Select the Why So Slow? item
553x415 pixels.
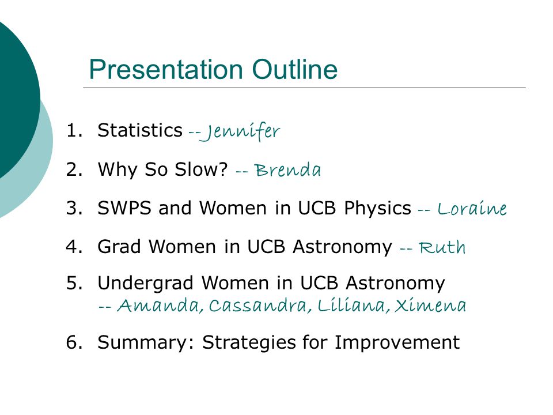(162, 169)
